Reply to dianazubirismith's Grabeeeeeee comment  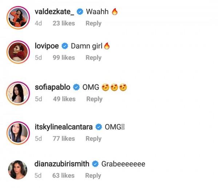93,176
